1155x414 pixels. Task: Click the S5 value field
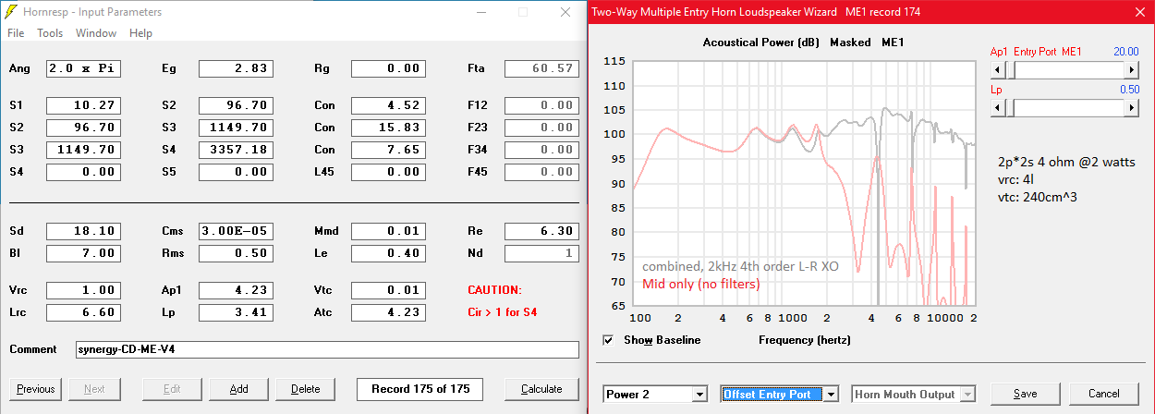tap(236, 172)
